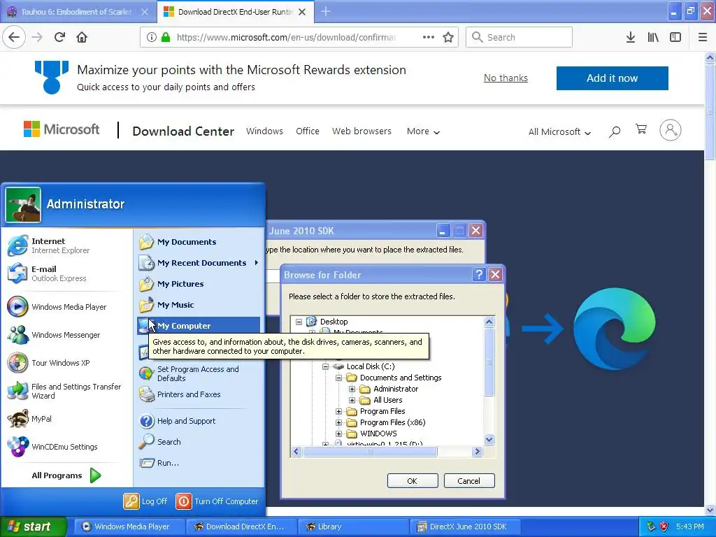Image resolution: width=716 pixels, height=537 pixels.
Task: Click the Microsoft logo
Action: point(62,129)
